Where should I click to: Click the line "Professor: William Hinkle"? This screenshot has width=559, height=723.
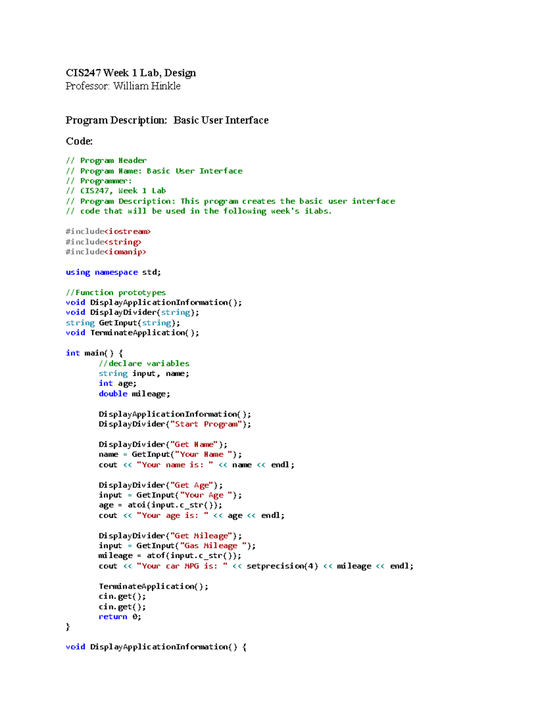[123, 86]
